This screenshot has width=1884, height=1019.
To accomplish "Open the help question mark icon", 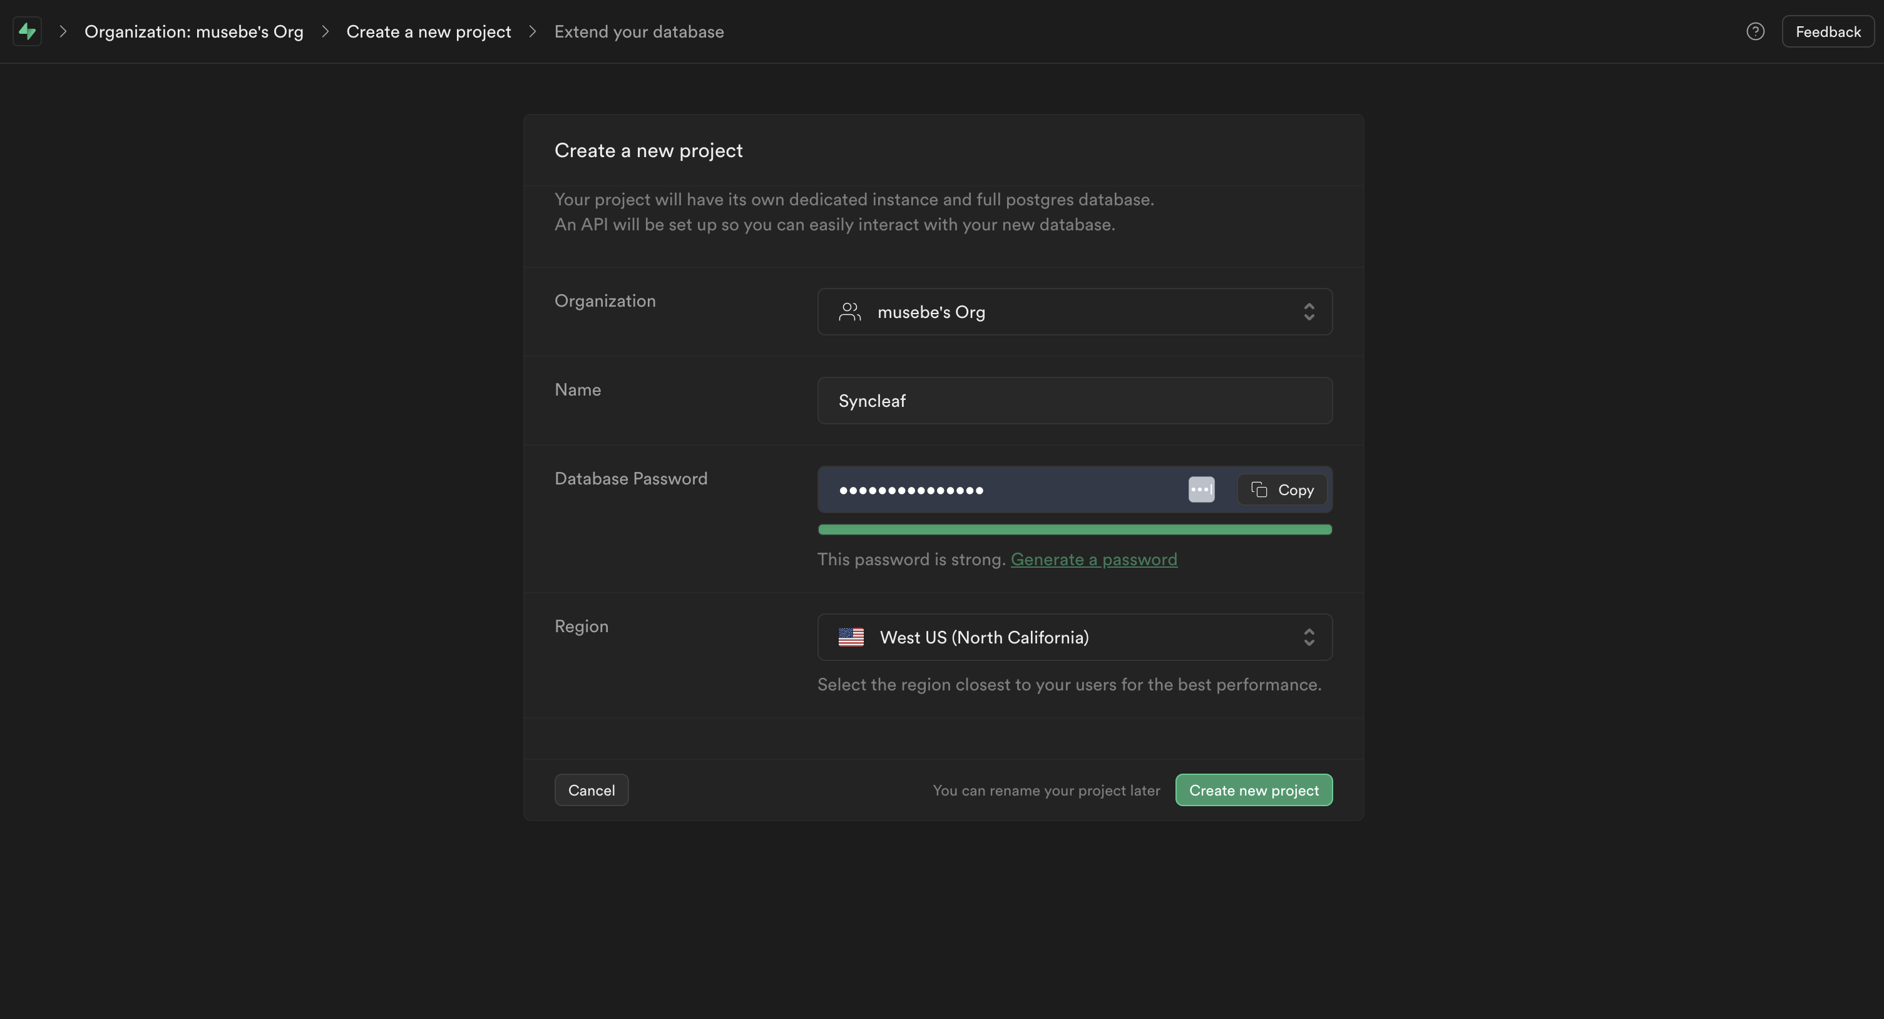I will (x=1755, y=31).
